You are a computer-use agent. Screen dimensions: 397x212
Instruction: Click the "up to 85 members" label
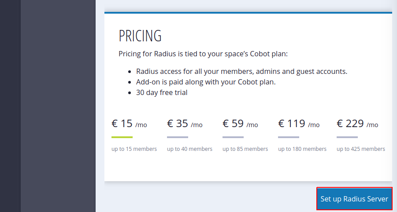(x=245, y=149)
